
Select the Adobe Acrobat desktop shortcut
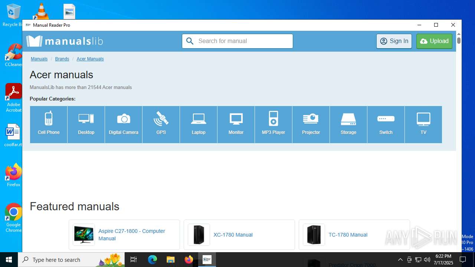(13, 98)
